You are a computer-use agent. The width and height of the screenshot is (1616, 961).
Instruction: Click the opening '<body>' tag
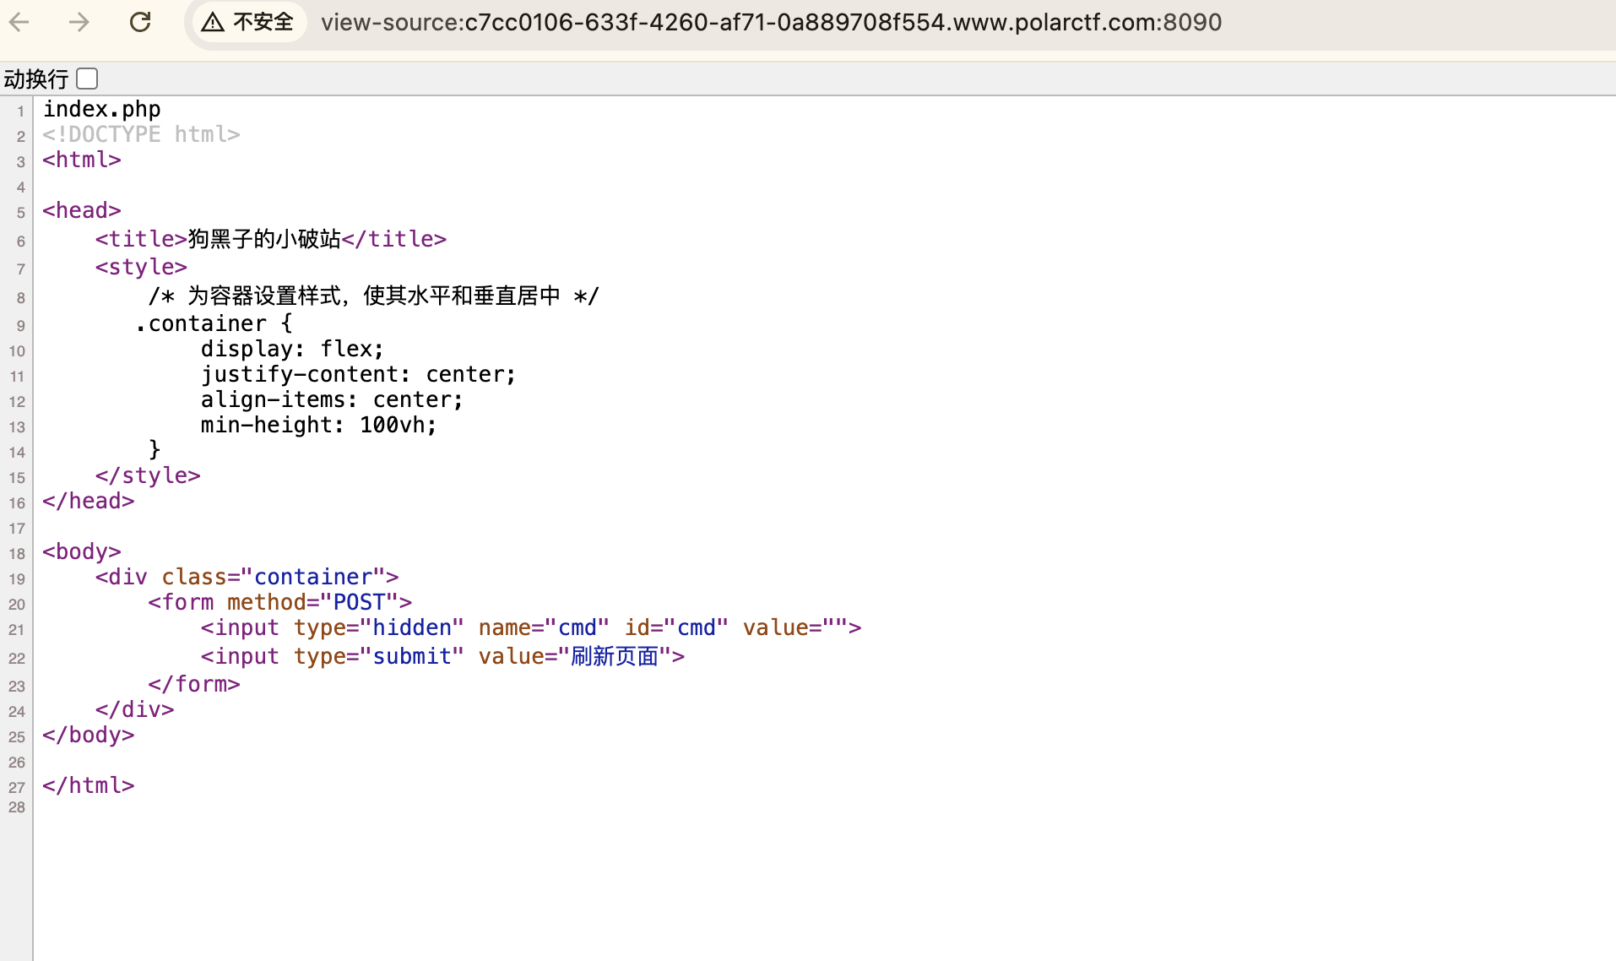82,551
